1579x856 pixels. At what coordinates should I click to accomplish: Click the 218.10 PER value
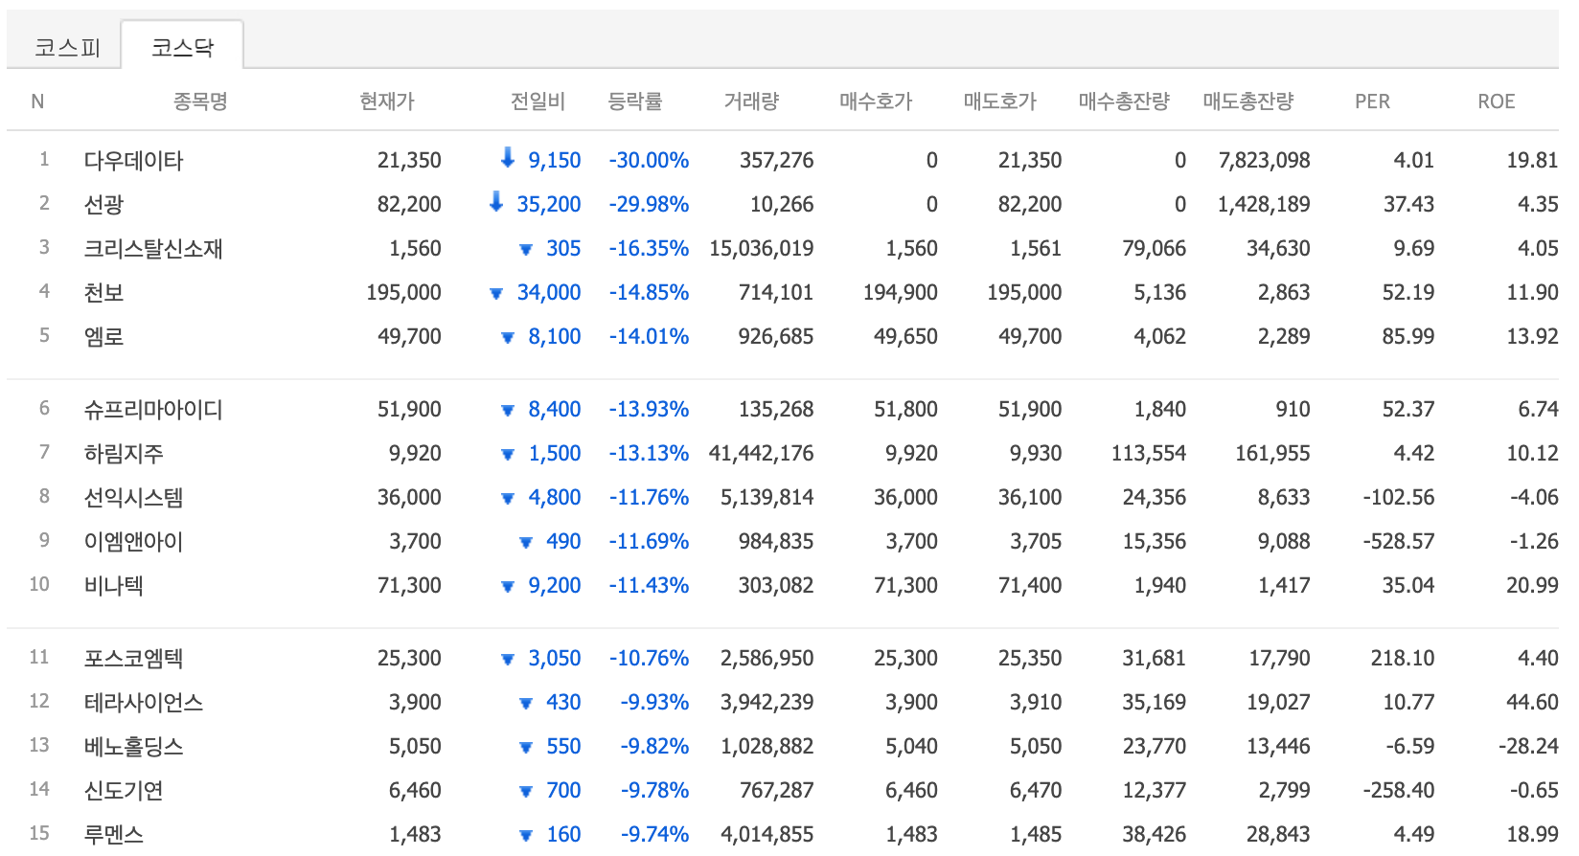pyautogui.click(x=1403, y=658)
